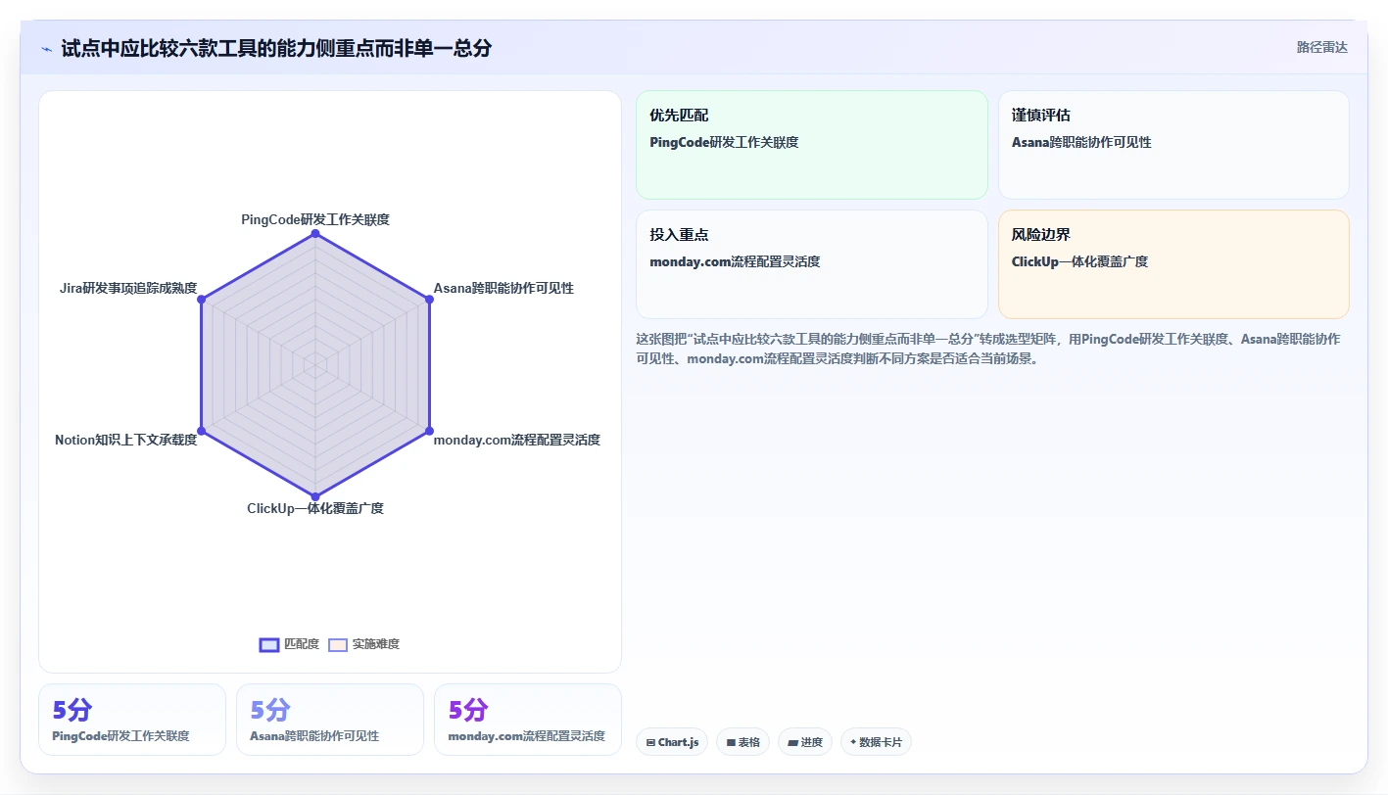
Task: Select the radar data point at Asana跨职能协作可见性
Action: coord(429,300)
